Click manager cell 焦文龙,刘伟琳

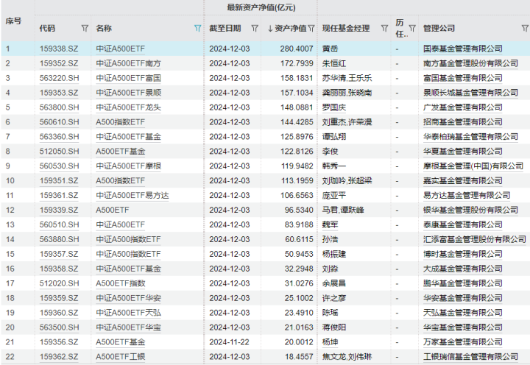click(x=347, y=357)
